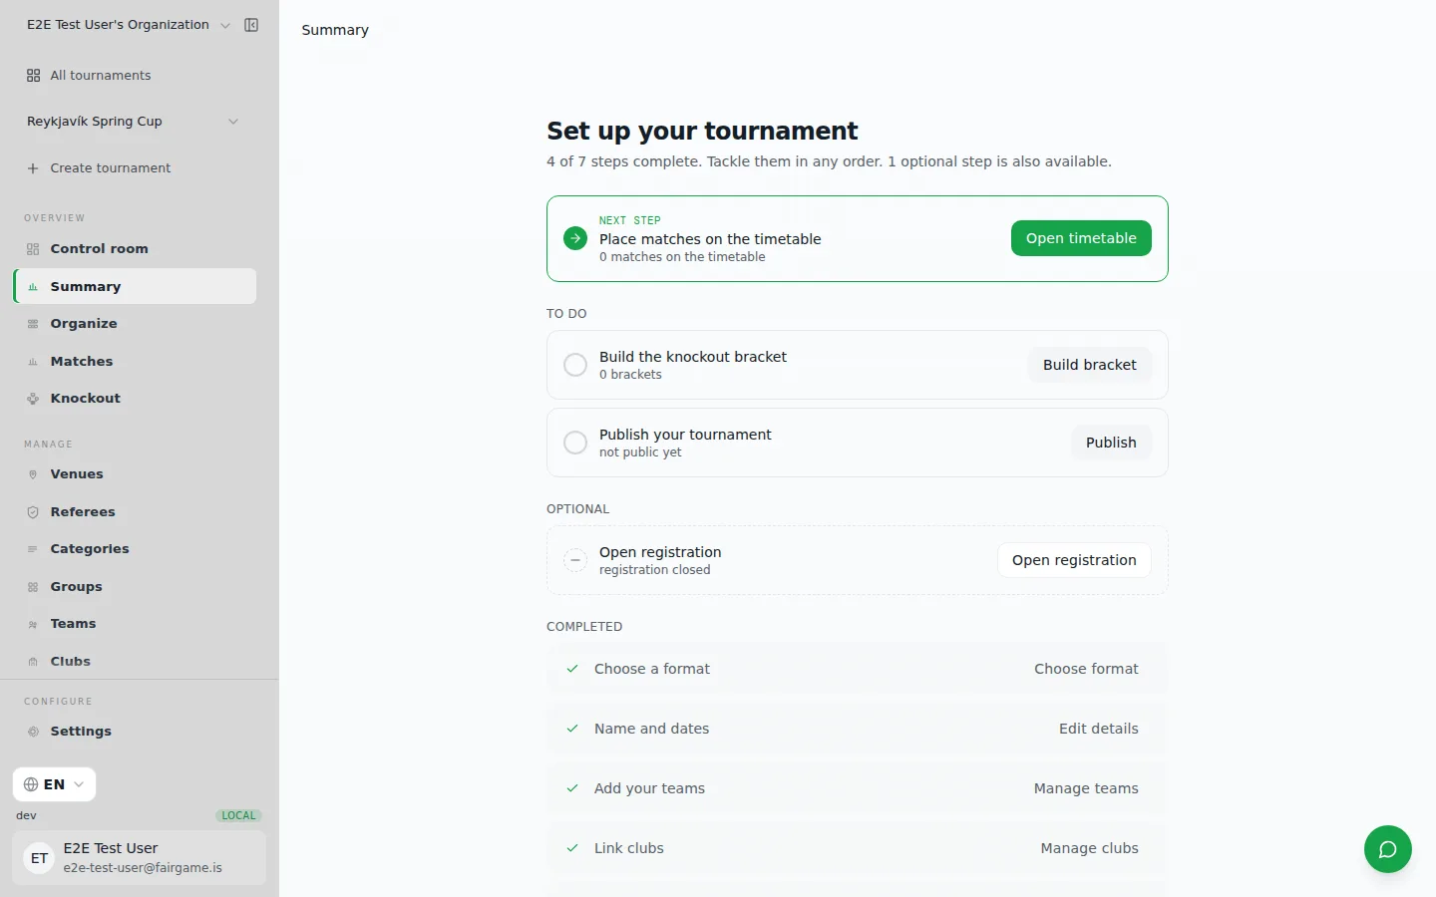The image size is (1436, 897).
Task: Click the 'Set up your tournament' heading
Action: (702, 131)
